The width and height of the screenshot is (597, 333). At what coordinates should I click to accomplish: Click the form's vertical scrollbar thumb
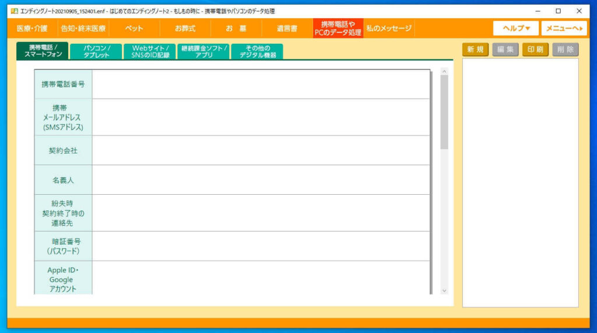[x=444, y=112]
